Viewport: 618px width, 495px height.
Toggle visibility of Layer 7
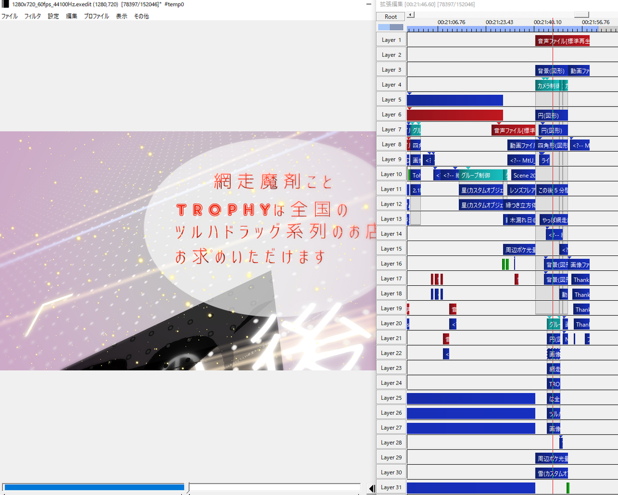[x=391, y=129]
